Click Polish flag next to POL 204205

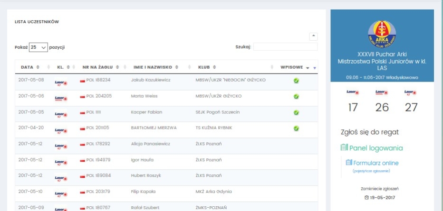coord(83,97)
